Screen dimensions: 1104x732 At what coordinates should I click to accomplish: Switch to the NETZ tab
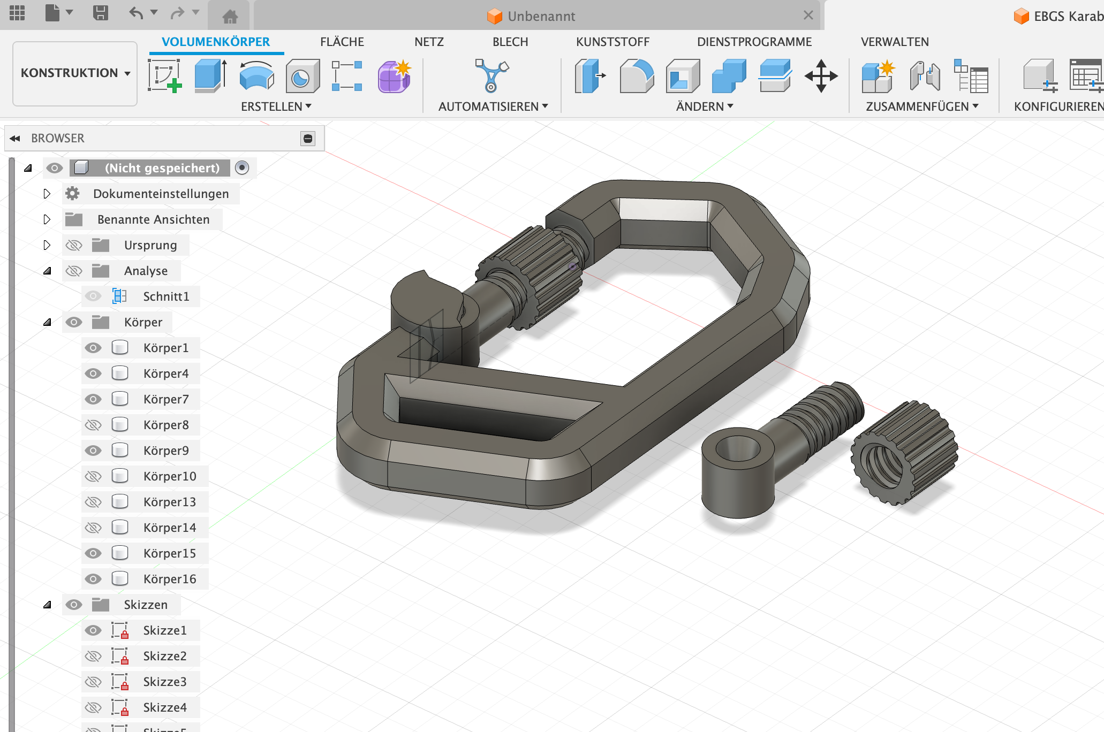tap(429, 42)
